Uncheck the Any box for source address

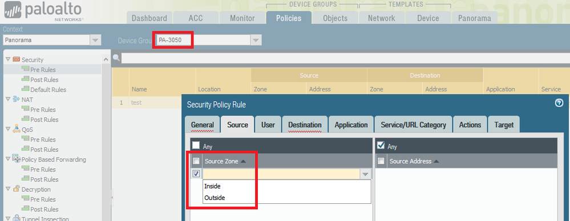click(381, 145)
